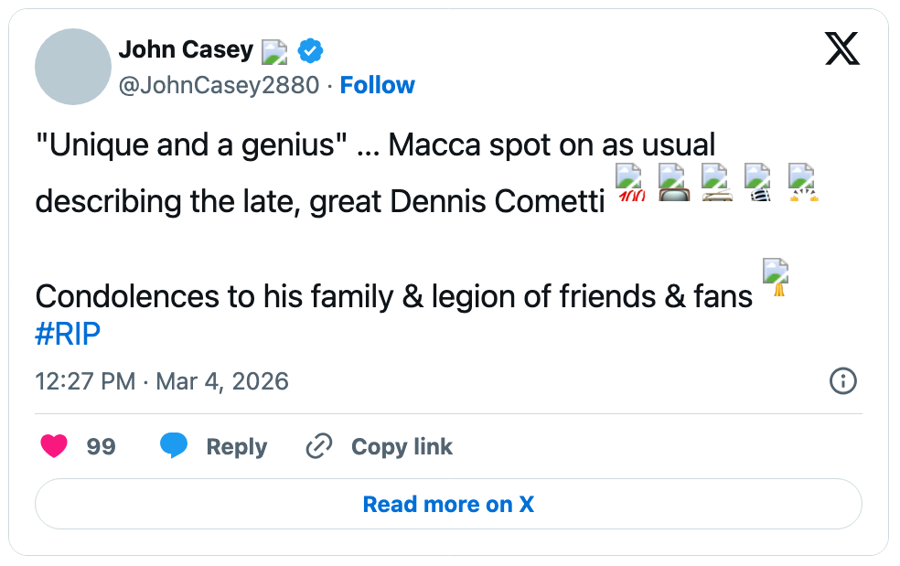Click the 12:27 PM Mar 4, 2026 timestamp
Screen dimensions: 900x566
162,380
